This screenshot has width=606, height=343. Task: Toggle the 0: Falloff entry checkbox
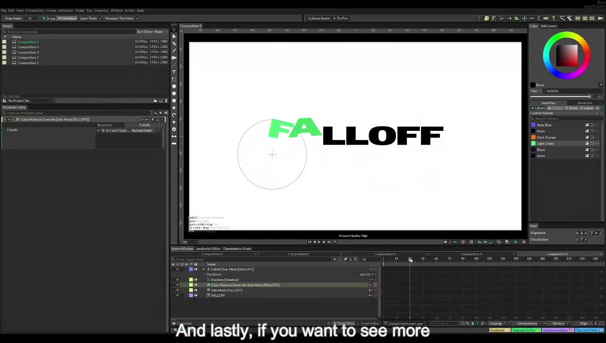pyautogui.click(x=98, y=131)
